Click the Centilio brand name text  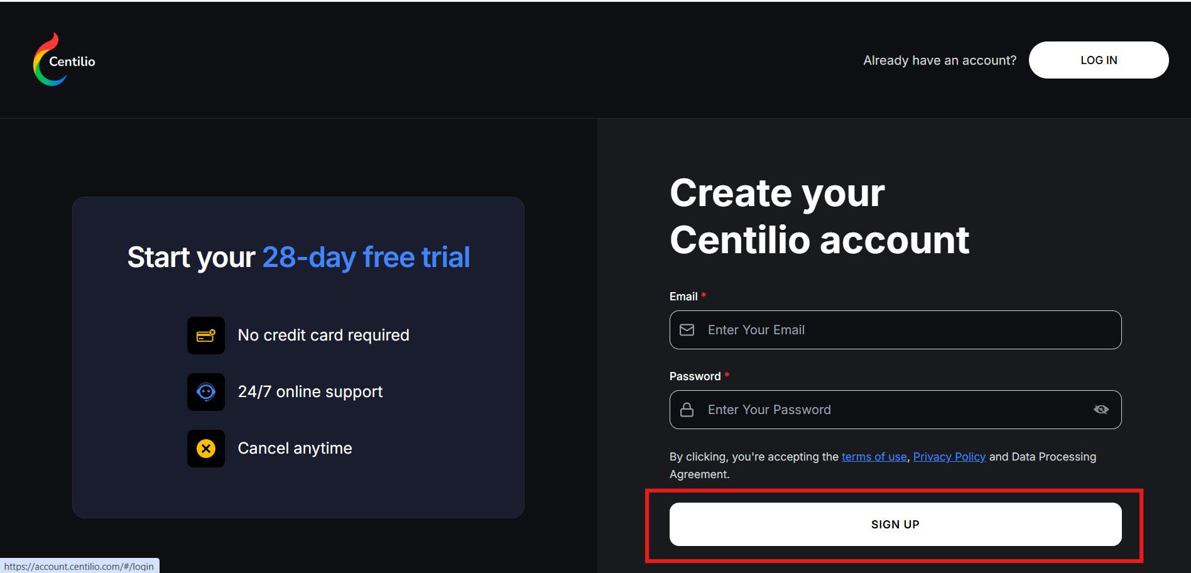pos(73,60)
